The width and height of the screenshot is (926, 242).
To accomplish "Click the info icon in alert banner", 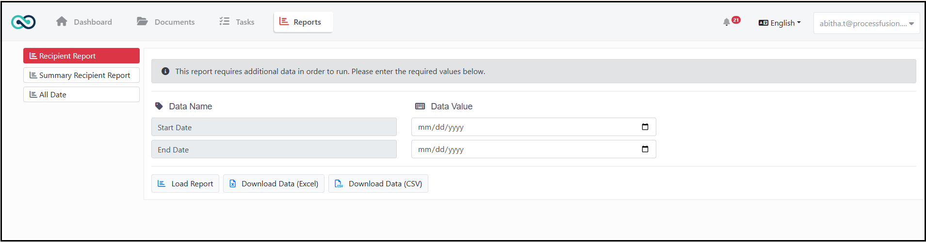I will click(x=165, y=71).
